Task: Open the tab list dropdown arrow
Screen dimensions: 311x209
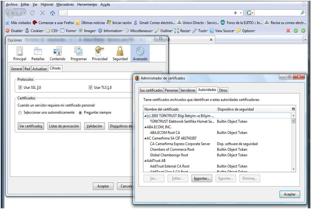Action: (x=305, y=40)
